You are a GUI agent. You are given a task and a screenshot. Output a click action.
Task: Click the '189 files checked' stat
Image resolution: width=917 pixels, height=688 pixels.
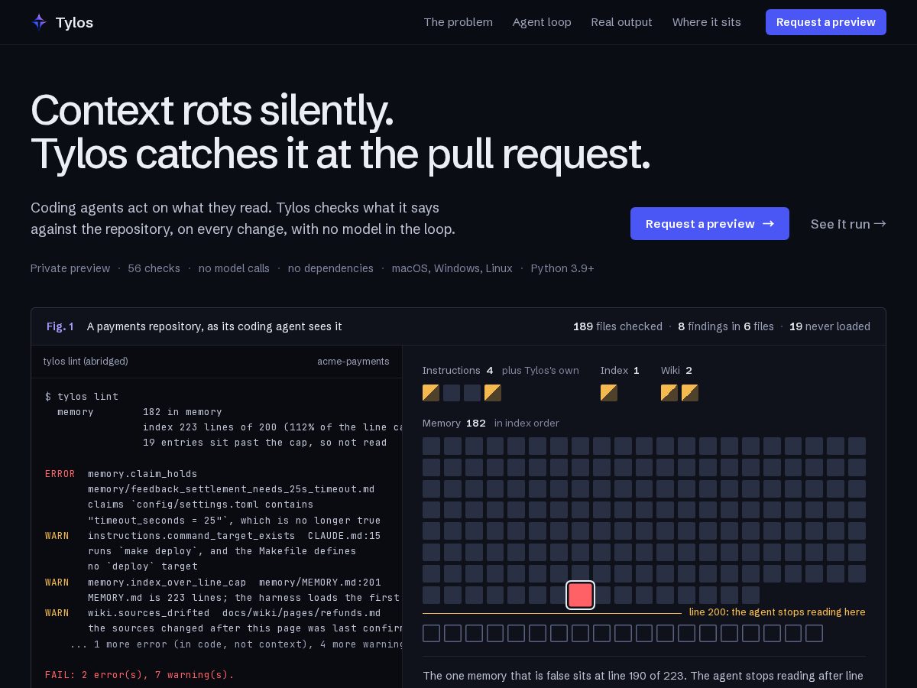tap(617, 326)
